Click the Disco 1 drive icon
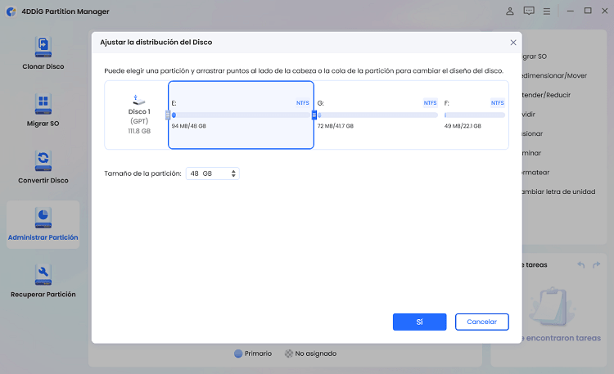The image size is (614, 374). pos(138,99)
